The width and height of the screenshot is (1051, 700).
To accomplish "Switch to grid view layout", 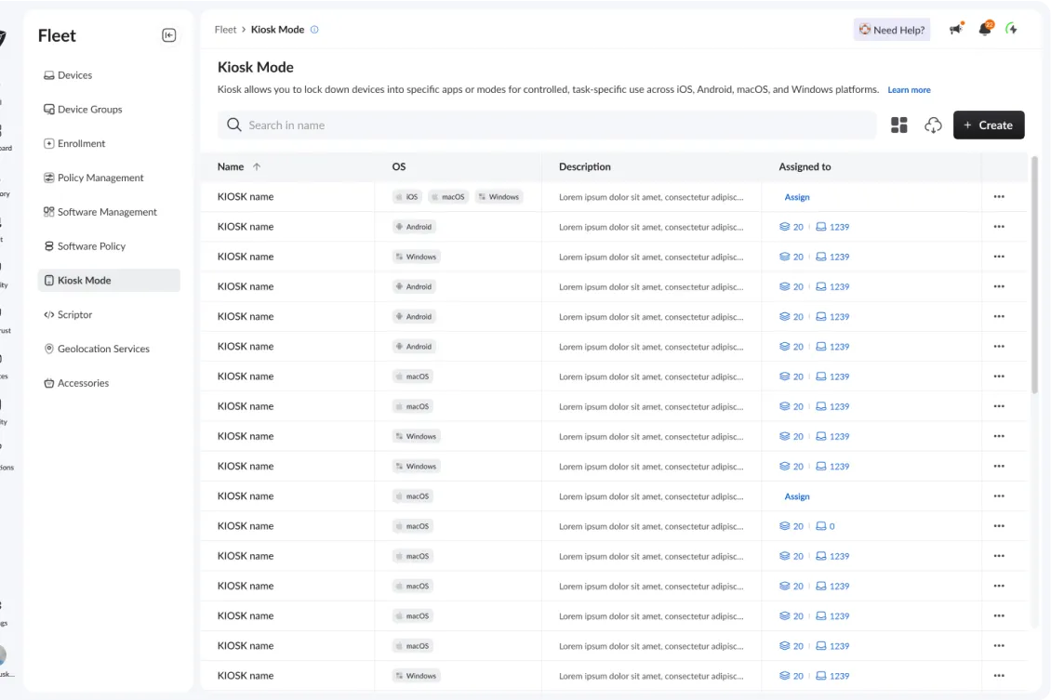I will (898, 124).
